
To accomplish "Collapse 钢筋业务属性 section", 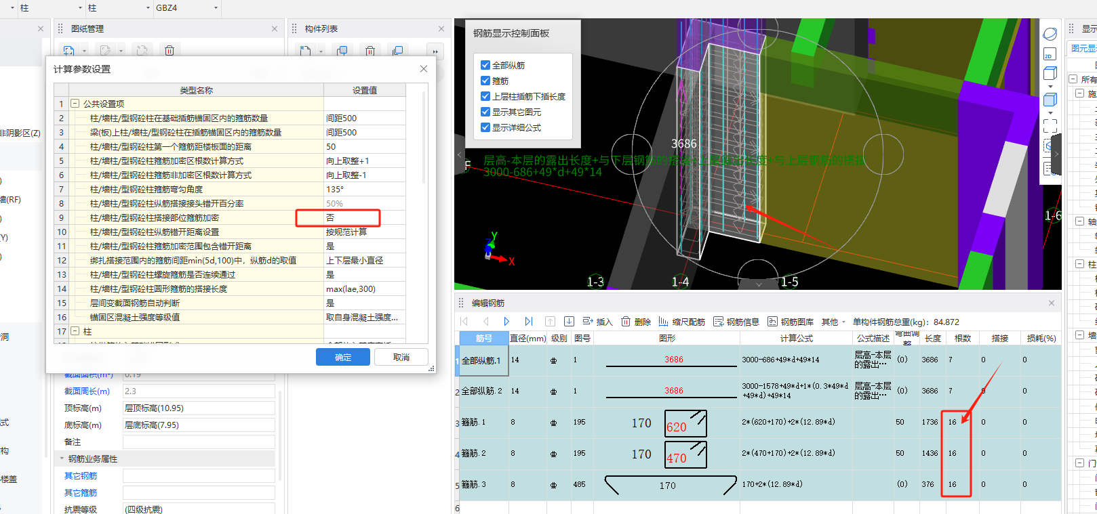I will click(x=62, y=458).
